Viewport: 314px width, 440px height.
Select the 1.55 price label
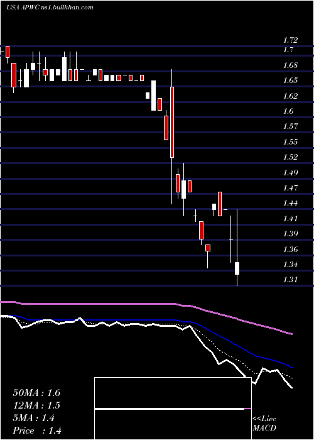coord(290,141)
